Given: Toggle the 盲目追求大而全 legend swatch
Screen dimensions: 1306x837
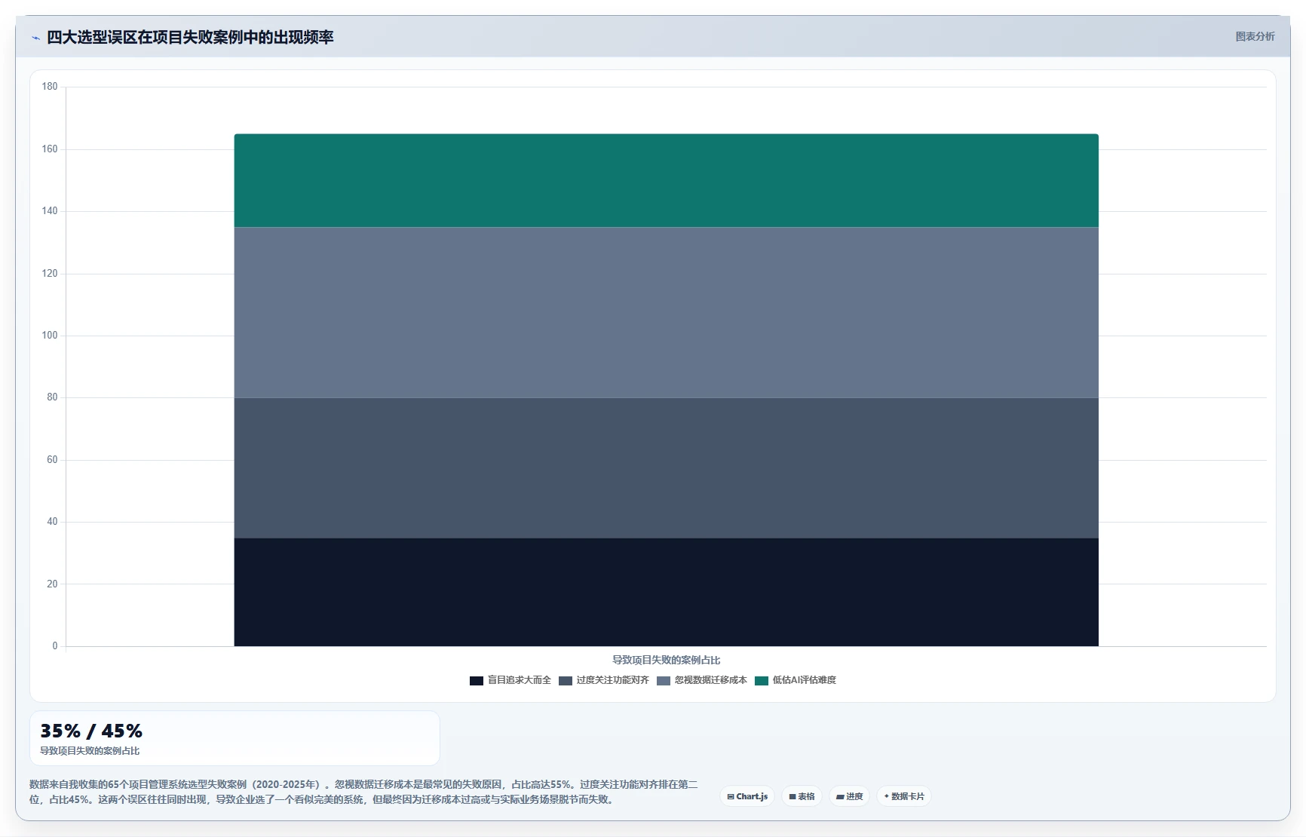Looking at the screenshot, I should pyautogui.click(x=477, y=680).
